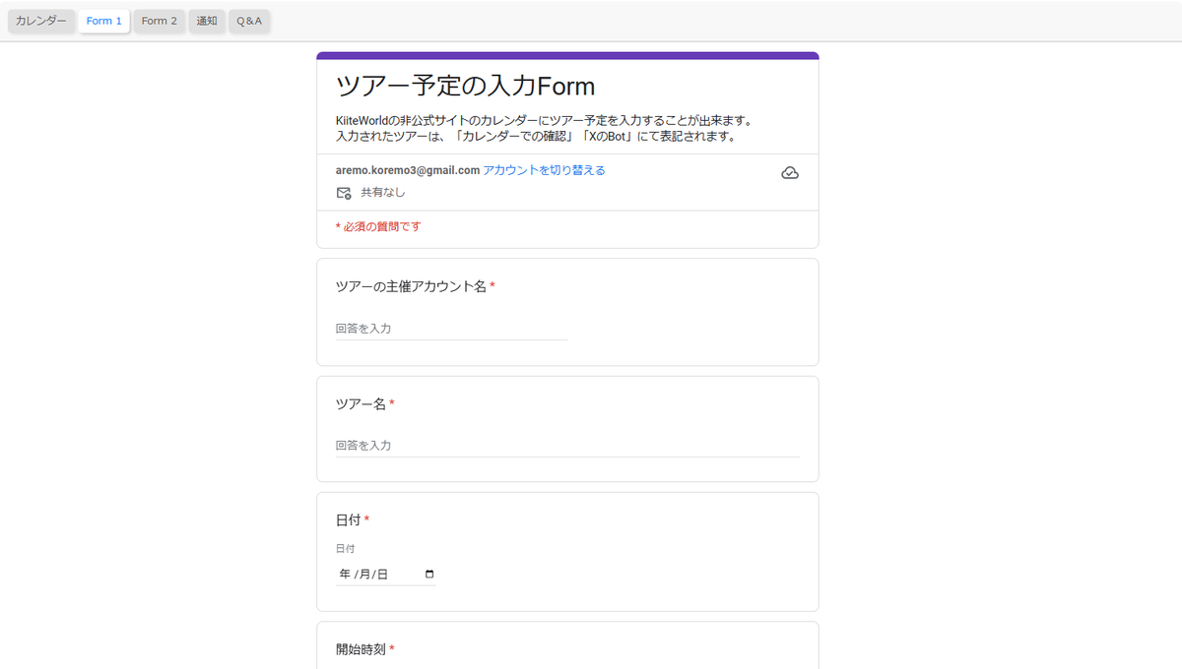1182x669 pixels.
Task: Click the cloud save status icon
Action: (x=790, y=173)
